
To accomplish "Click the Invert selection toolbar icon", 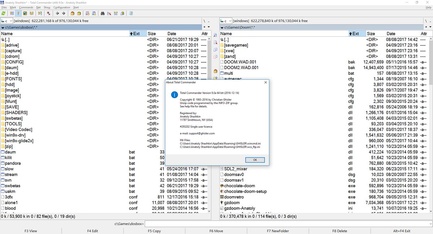I will 49,13.
